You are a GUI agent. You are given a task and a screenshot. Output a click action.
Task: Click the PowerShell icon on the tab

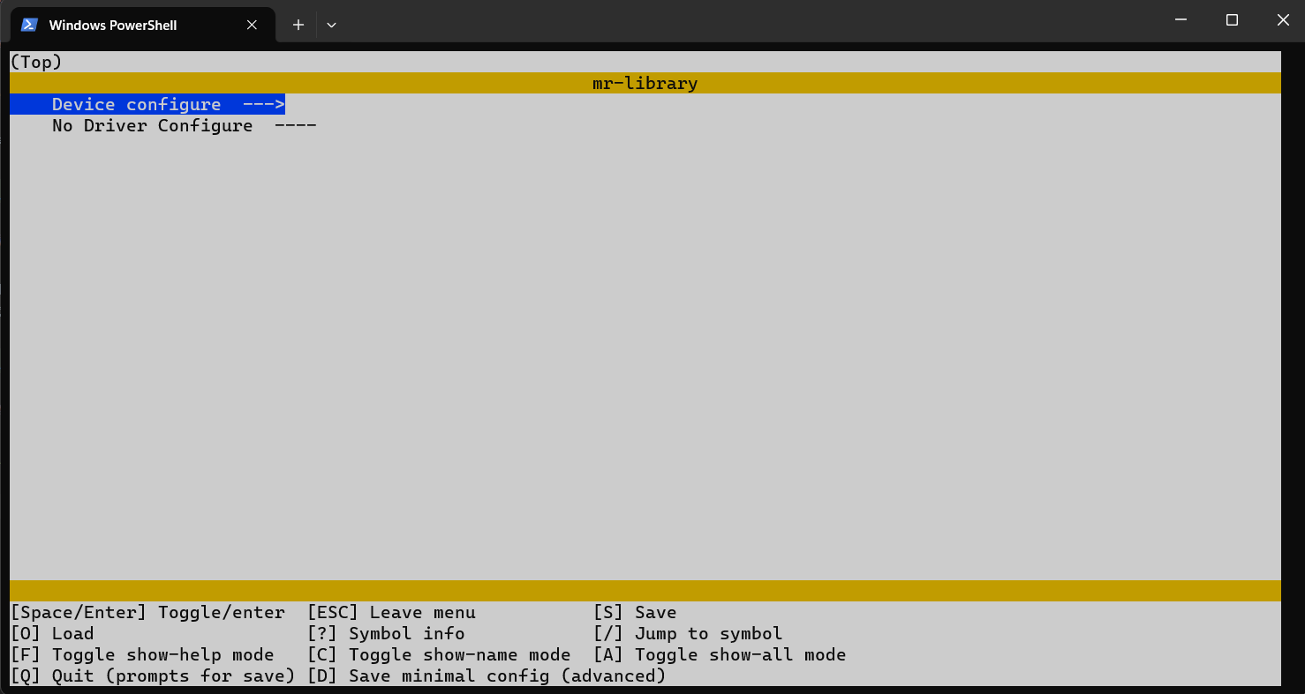29,25
